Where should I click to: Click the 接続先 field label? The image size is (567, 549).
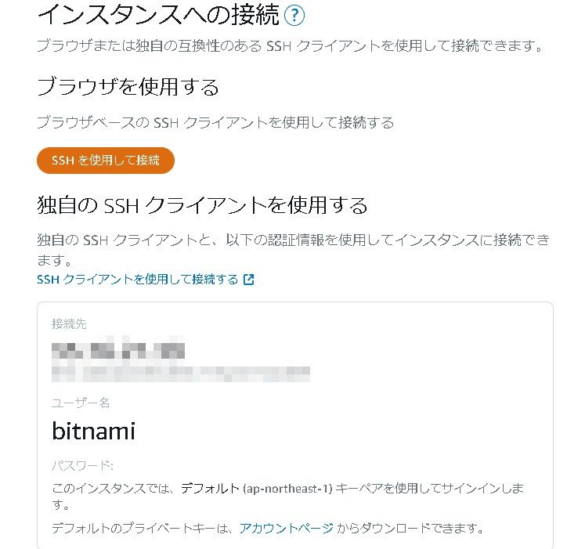pos(69,324)
